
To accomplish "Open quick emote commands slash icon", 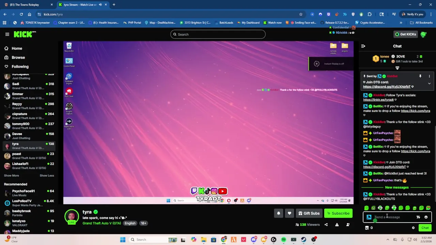I will pos(418,217).
